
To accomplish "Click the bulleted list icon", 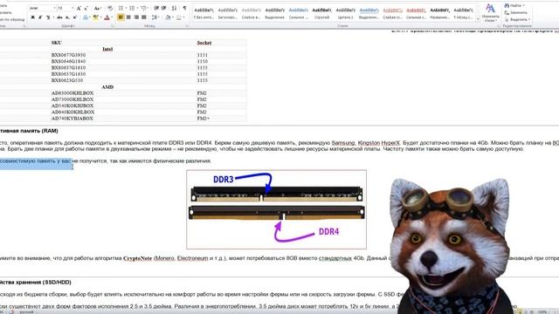I will click(x=121, y=8).
